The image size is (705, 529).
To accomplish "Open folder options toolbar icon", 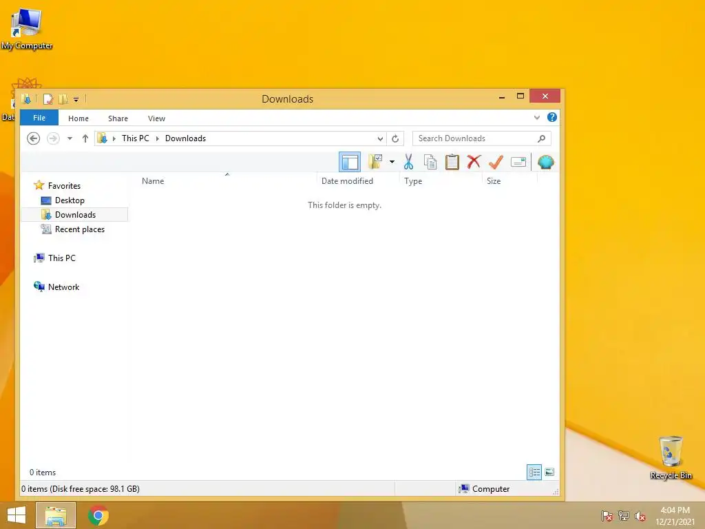I will point(375,161).
